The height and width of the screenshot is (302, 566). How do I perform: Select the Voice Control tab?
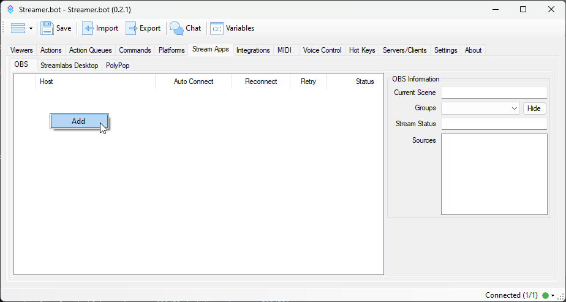[x=322, y=50]
